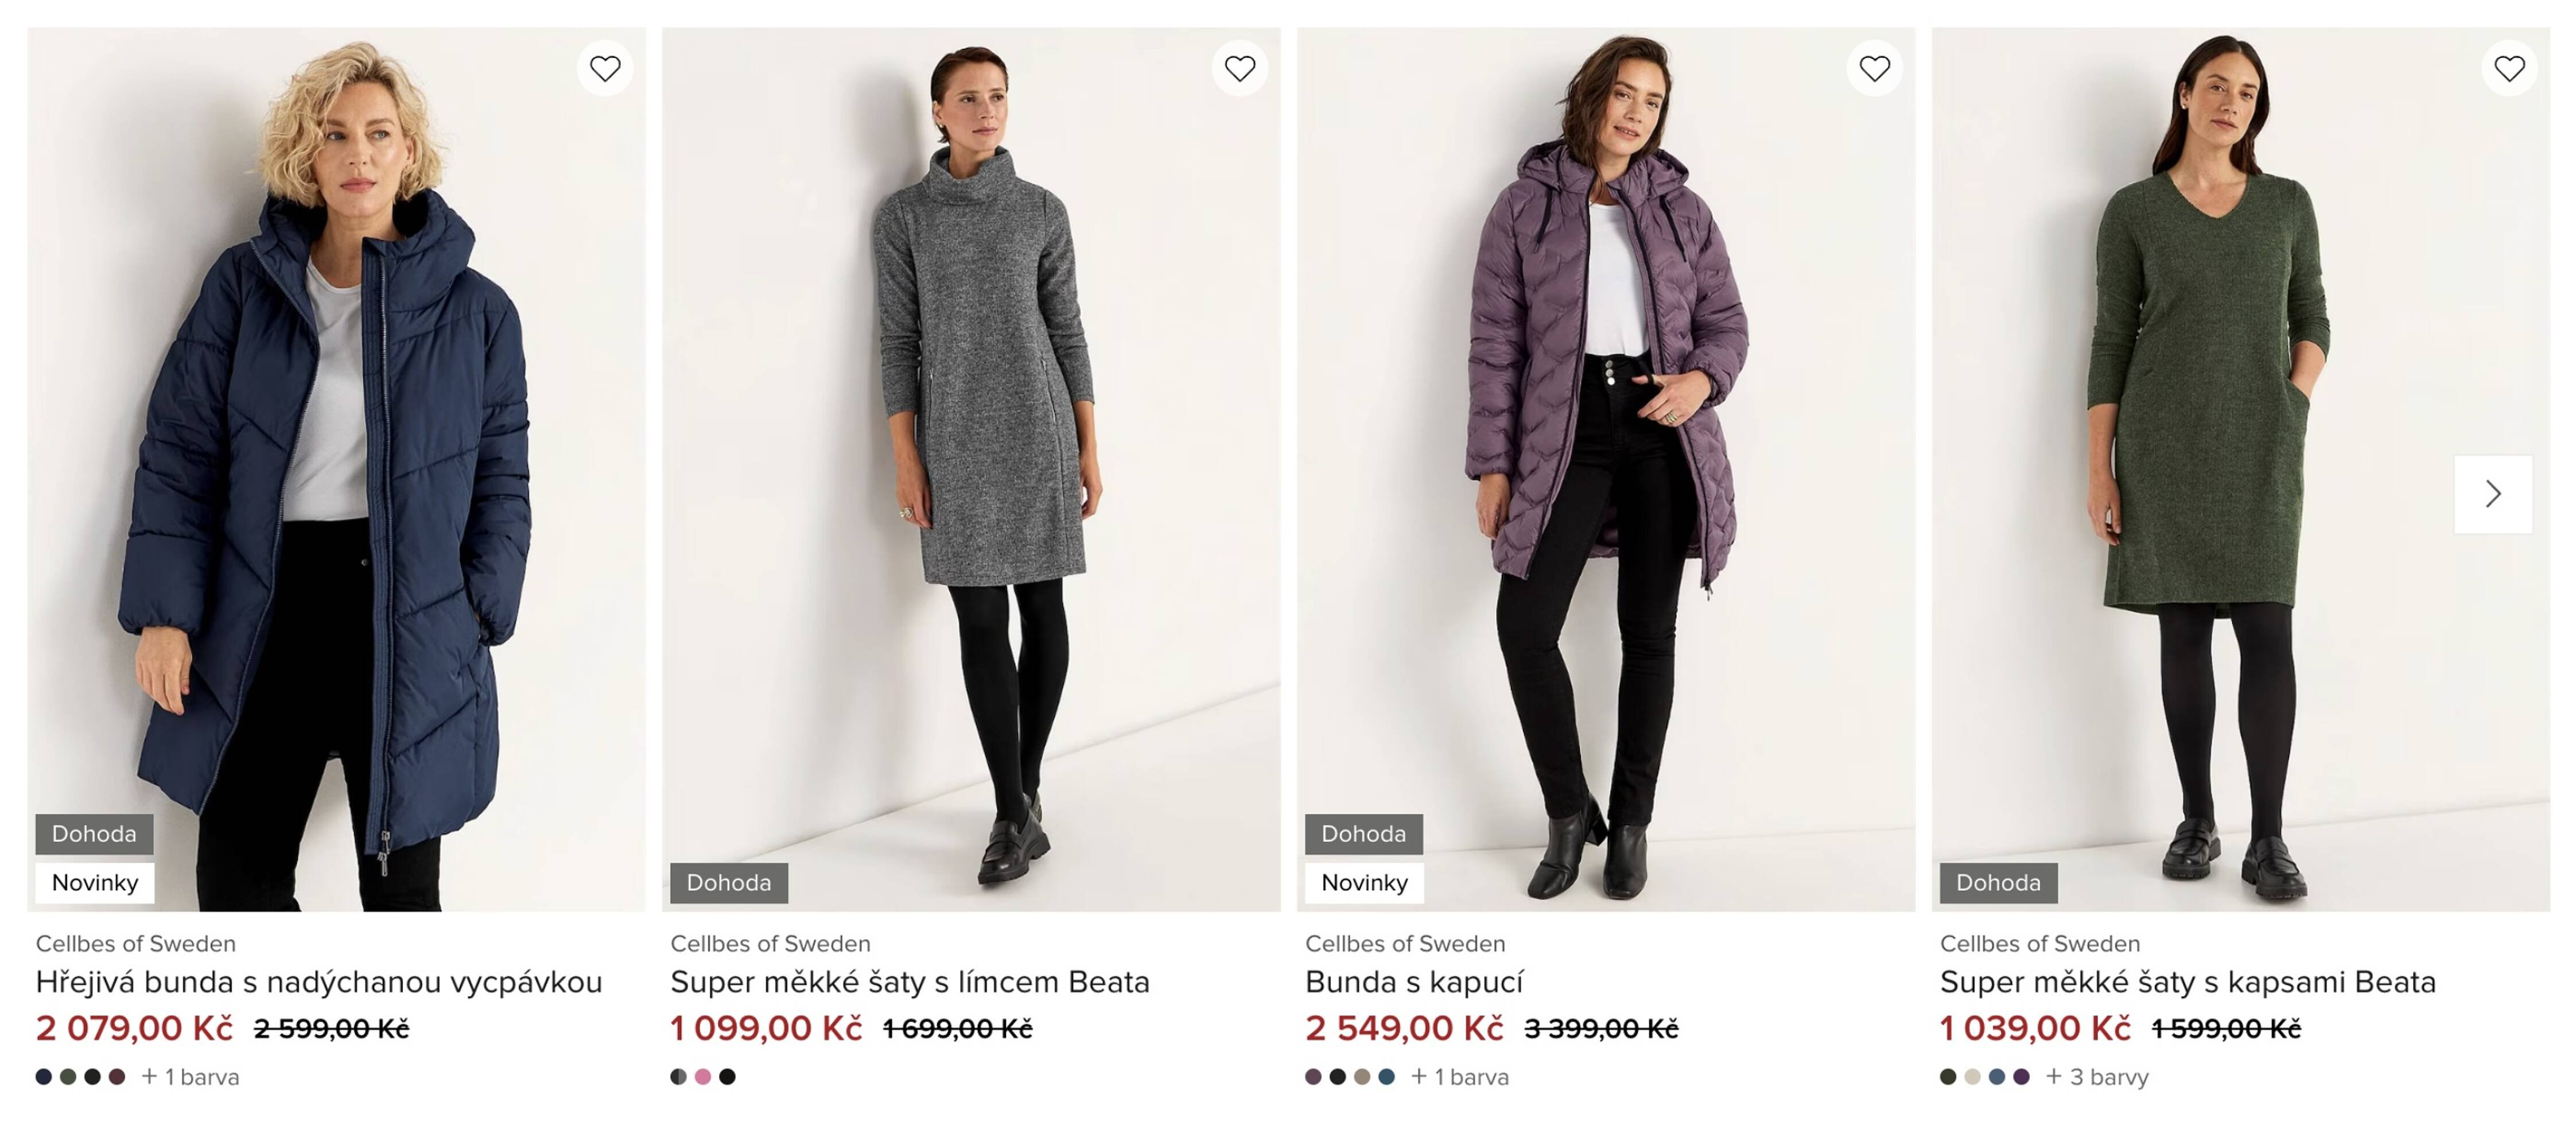The width and height of the screenshot is (2576, 1148).
Task: Select the pink color swatch under the grey dress
Action: tap(703, 1077)
